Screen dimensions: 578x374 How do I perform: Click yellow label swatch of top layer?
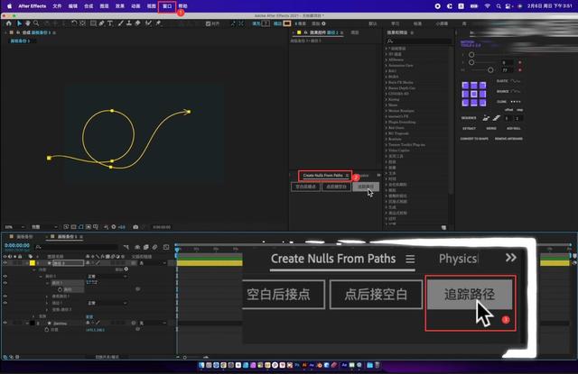[33, 263]
